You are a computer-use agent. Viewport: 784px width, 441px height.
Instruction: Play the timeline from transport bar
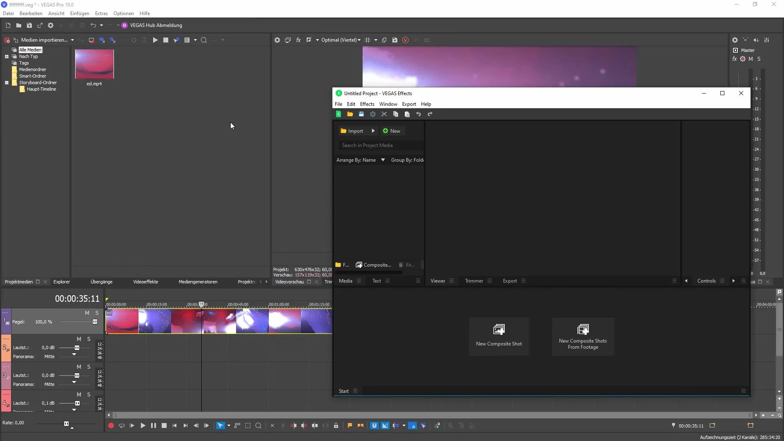[143, 425]
